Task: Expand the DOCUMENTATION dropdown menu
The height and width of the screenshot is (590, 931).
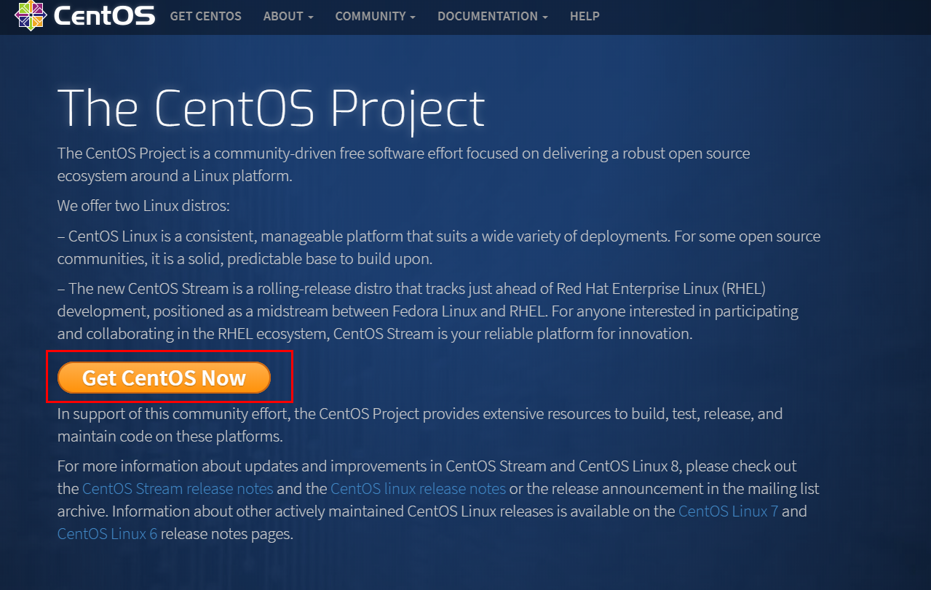Action: [493, 16]
